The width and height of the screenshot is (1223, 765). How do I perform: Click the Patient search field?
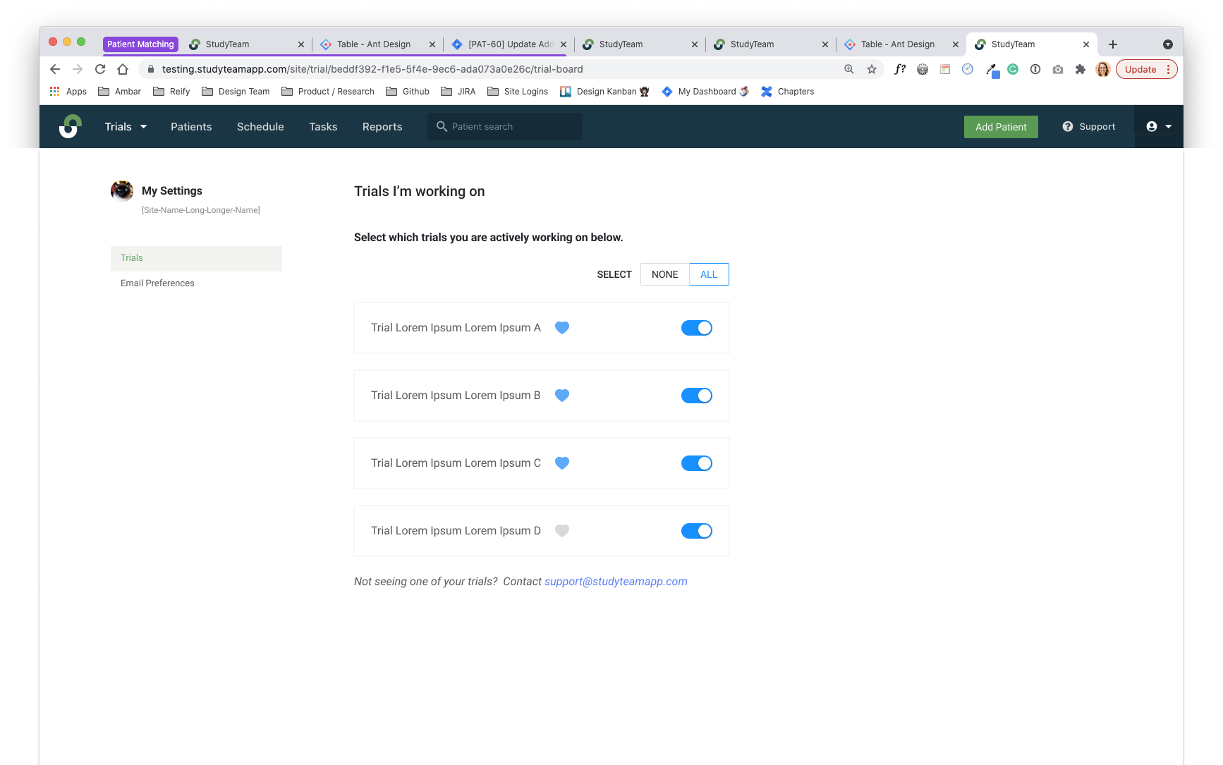coord(505,127)
